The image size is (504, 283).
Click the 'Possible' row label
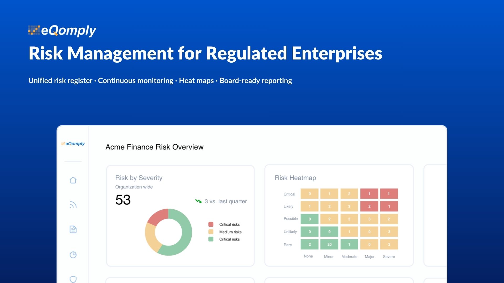(291, 219)
